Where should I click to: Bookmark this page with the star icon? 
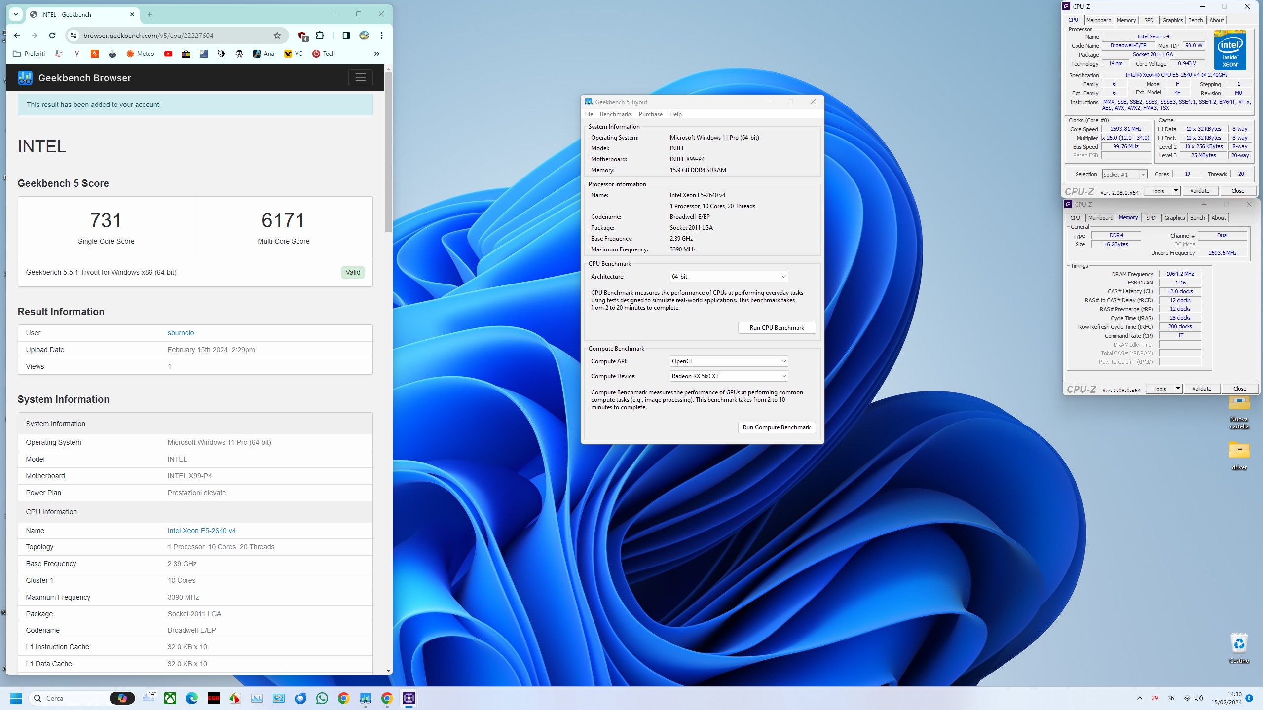pos(277,35)
